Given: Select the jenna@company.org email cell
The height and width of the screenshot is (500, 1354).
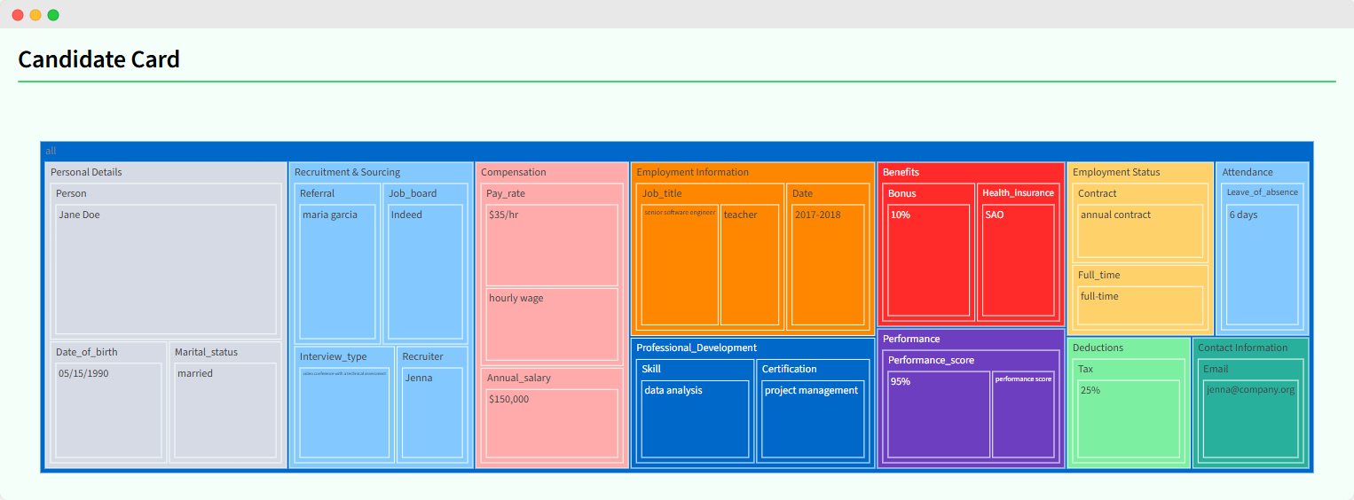Looking at the screenshot, I should [1250, 418].
